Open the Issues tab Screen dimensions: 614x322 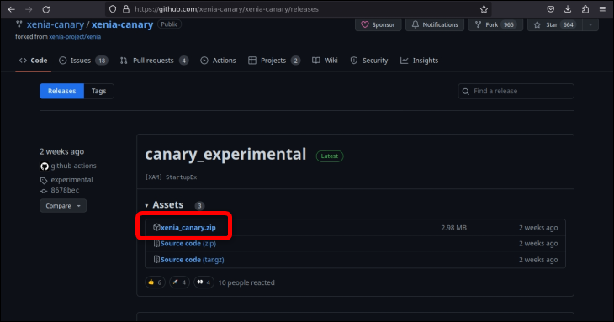[83, 61]
